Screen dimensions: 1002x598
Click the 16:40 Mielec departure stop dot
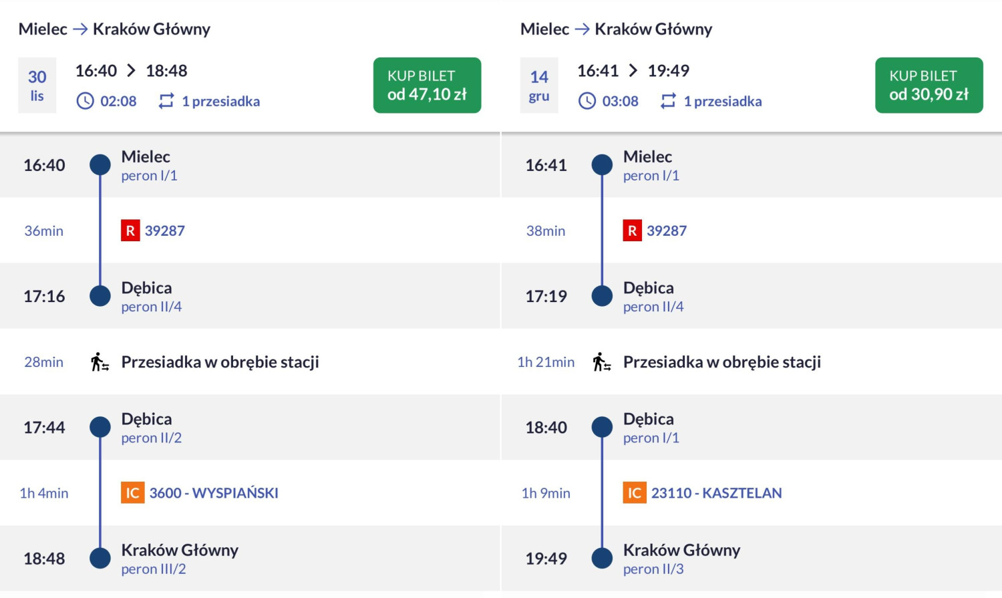click(x=100, y=164)
